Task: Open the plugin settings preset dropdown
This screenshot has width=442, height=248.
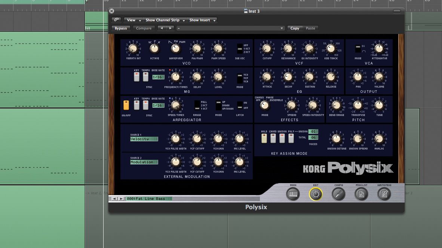Action: (x=230, y=28)
